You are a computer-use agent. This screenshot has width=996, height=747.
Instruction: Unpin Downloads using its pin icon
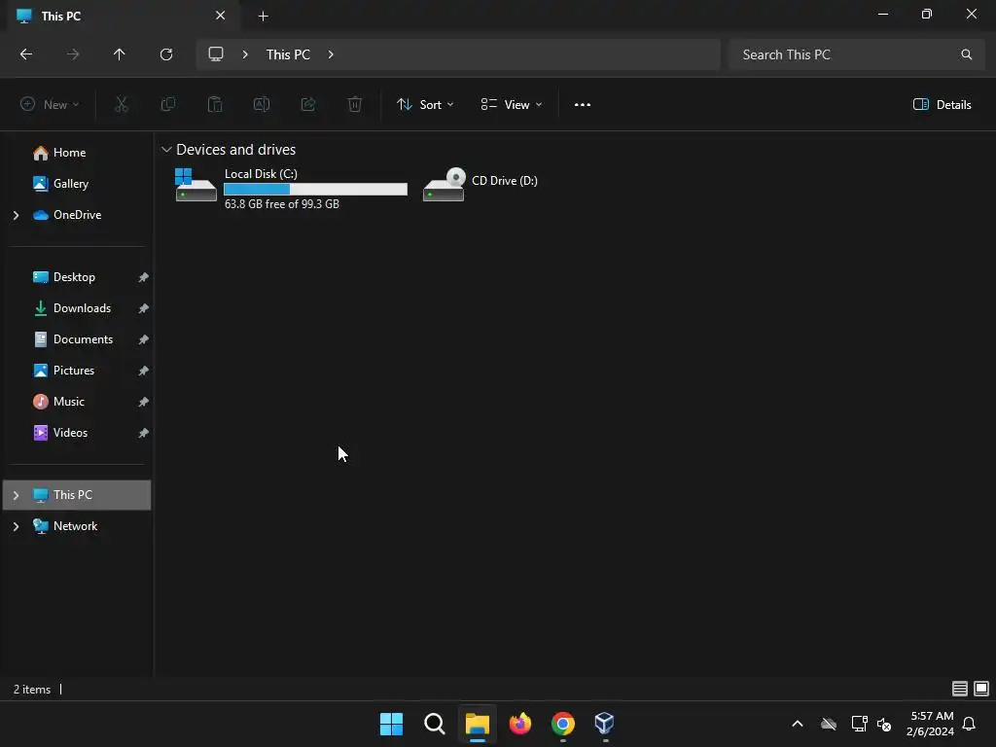[144, 308]
